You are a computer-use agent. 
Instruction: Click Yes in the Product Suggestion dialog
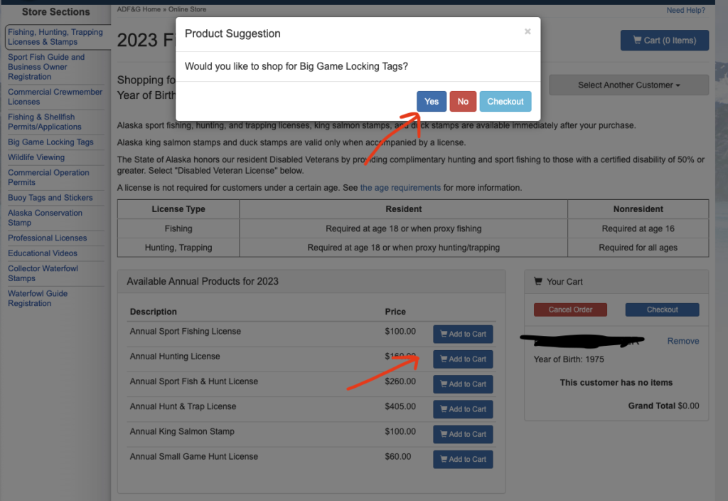point(432,102)
